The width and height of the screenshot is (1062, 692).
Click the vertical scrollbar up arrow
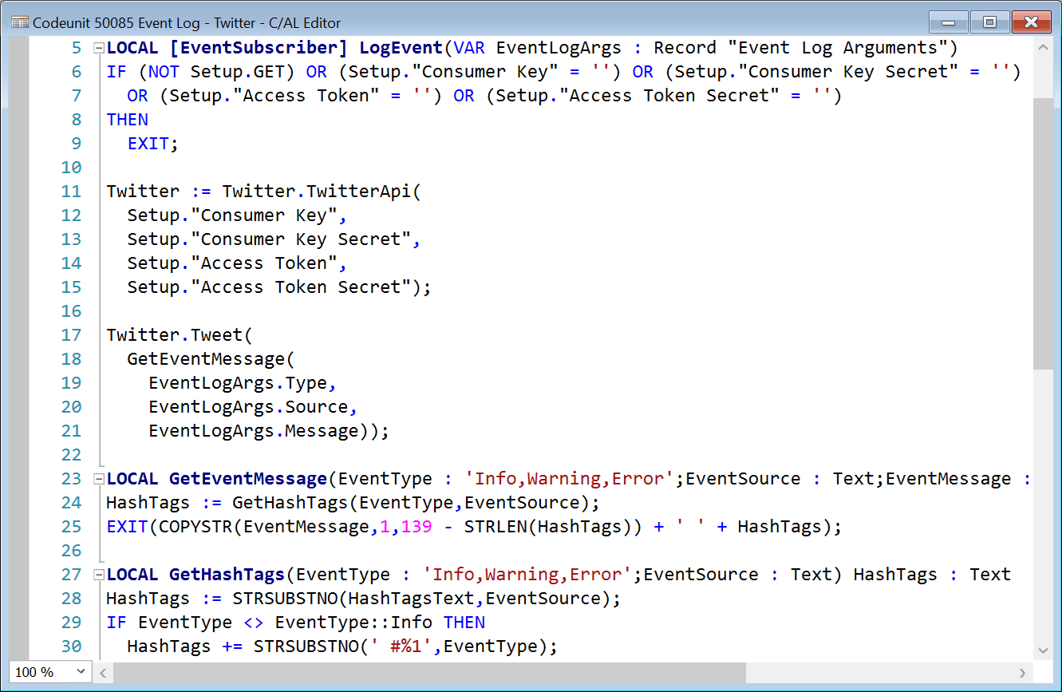[1042, 47]
